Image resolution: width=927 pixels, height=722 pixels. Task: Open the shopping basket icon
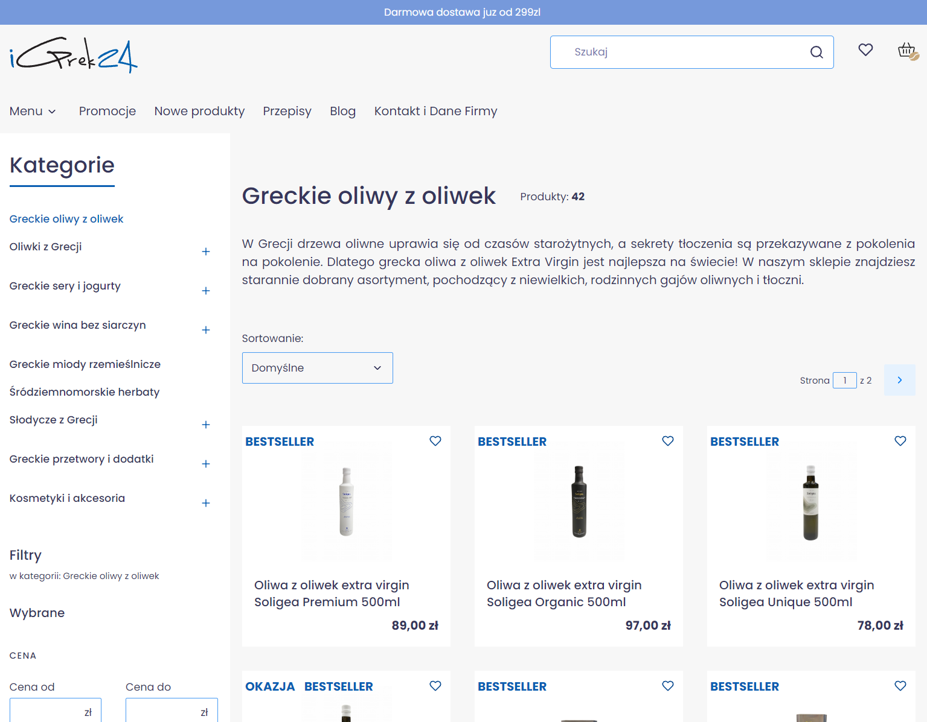905,51
